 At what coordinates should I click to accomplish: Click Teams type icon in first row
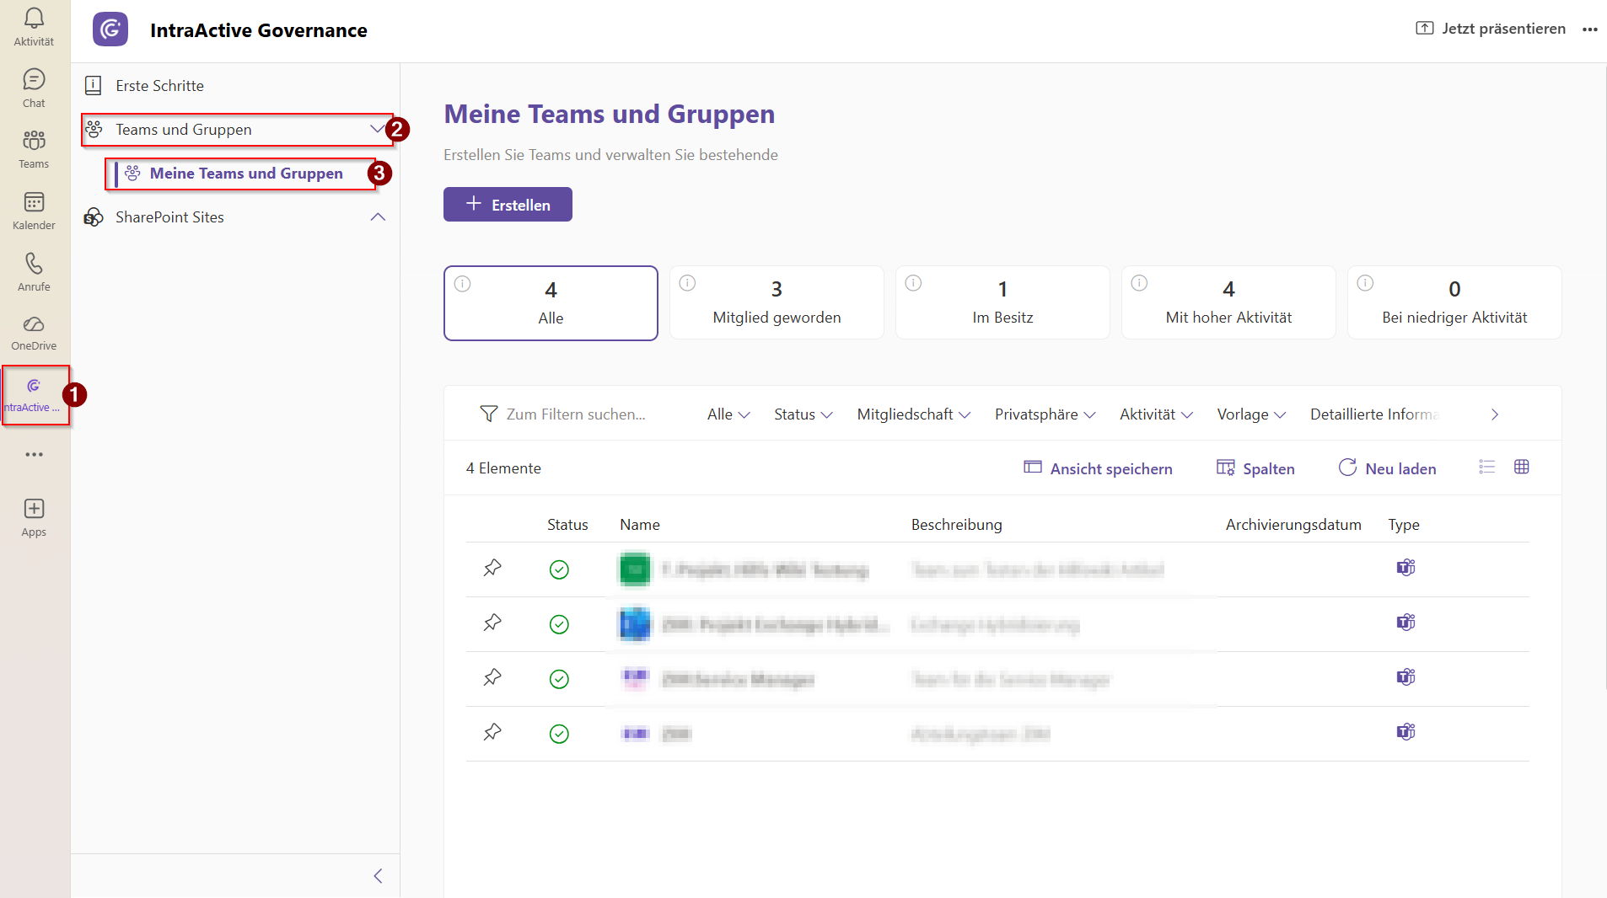click(x=1405, y=568)
